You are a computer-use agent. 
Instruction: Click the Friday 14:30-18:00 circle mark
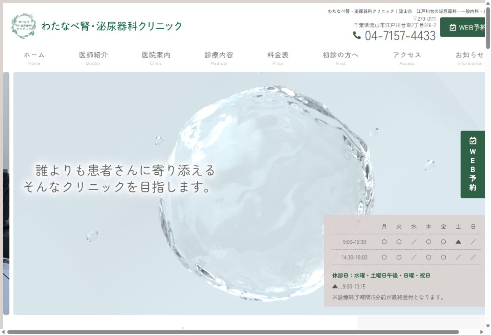(x=443, y=257)
